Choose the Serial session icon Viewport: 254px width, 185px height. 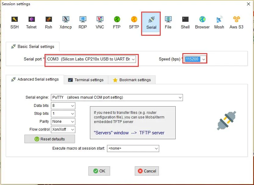tap(151, 23)
